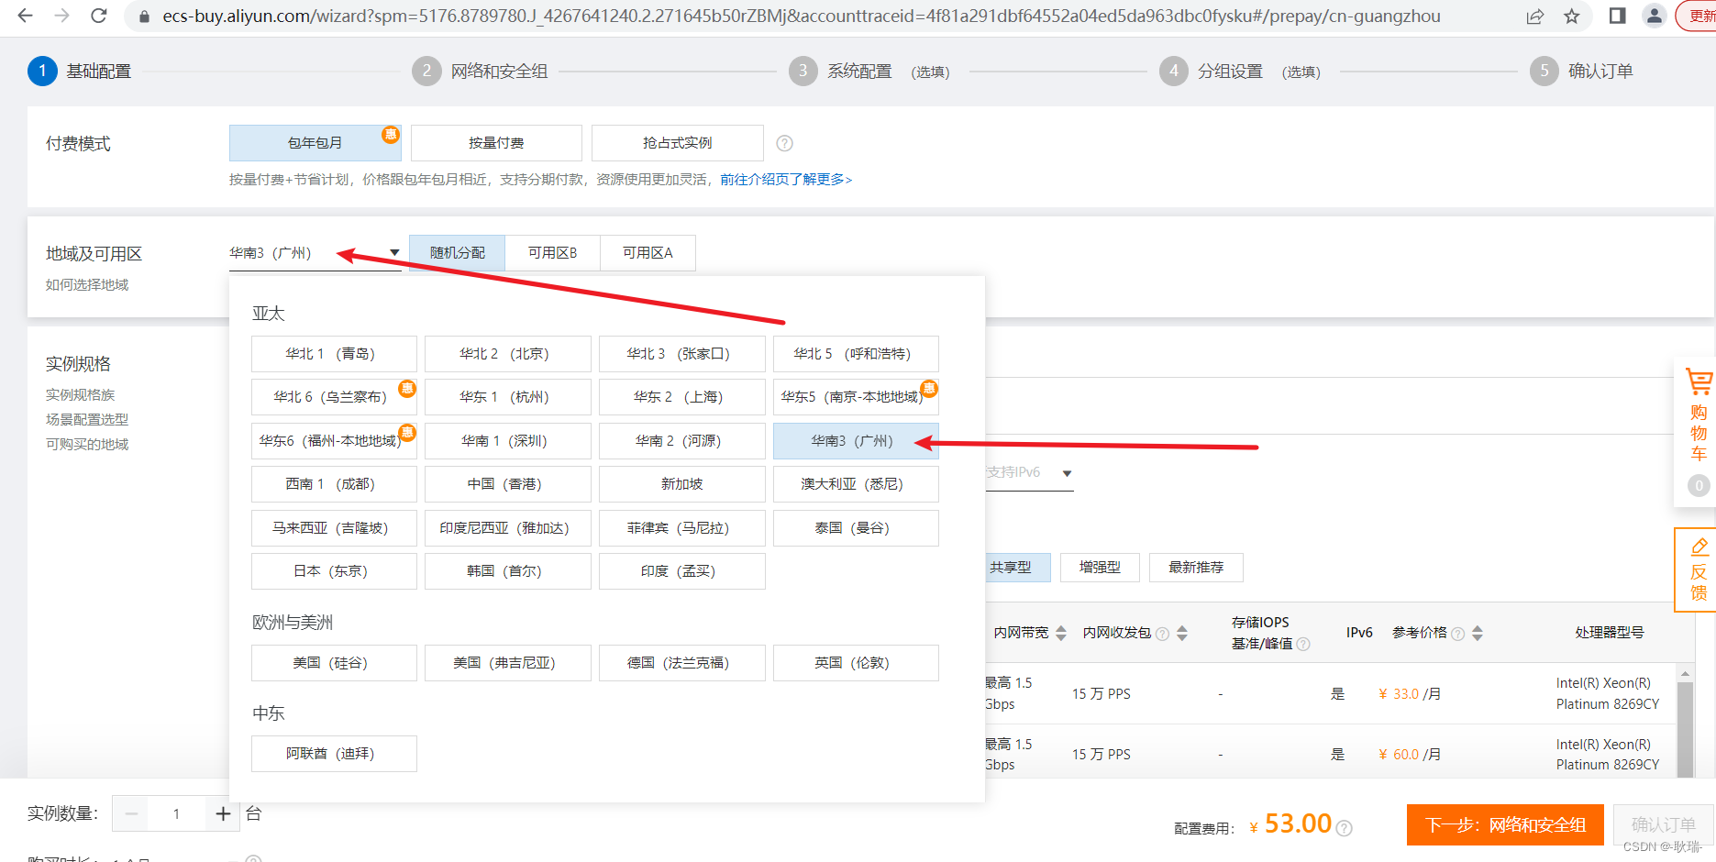This screenshot has width=1716, height=862.
Task: Select region 德国（法兰克福）
Action: click(682, 663)
